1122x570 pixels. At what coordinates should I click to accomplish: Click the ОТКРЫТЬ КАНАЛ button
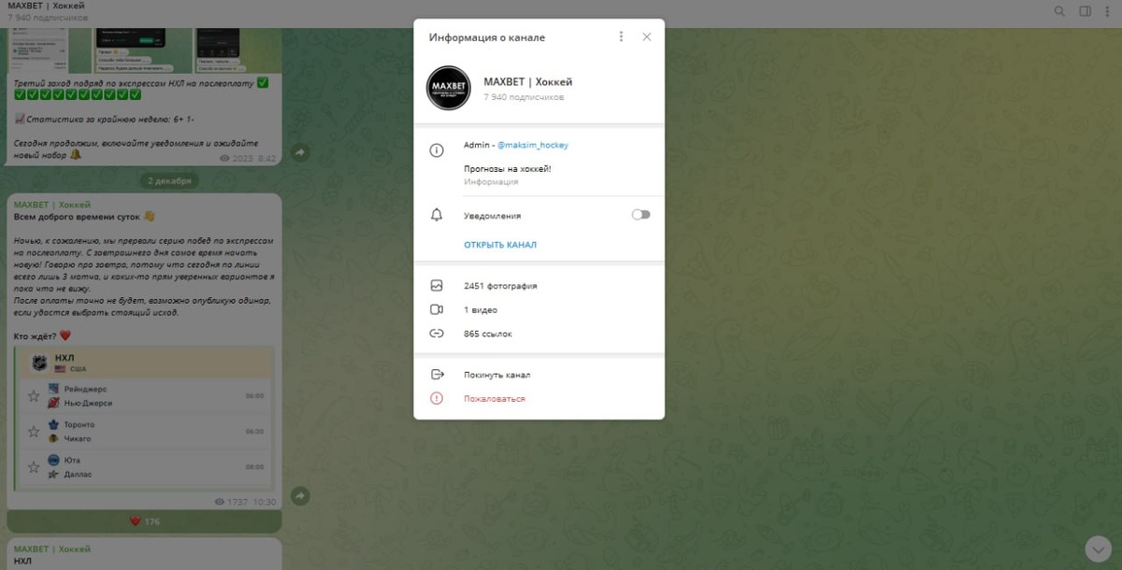point(500,245)
